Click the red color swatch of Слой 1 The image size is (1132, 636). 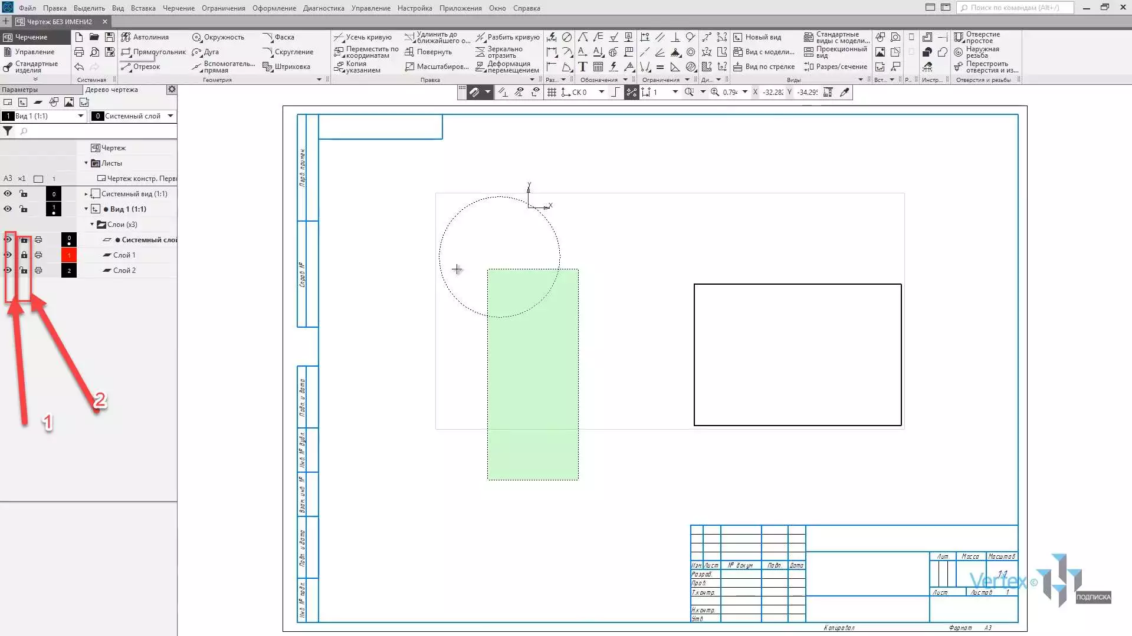click(x=69, y=255)
